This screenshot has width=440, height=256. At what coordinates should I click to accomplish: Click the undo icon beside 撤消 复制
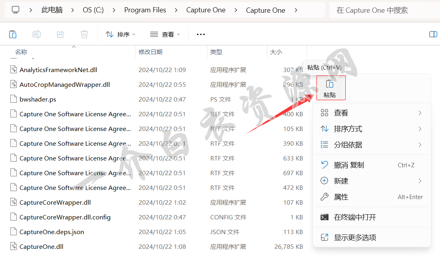[325, 165]
